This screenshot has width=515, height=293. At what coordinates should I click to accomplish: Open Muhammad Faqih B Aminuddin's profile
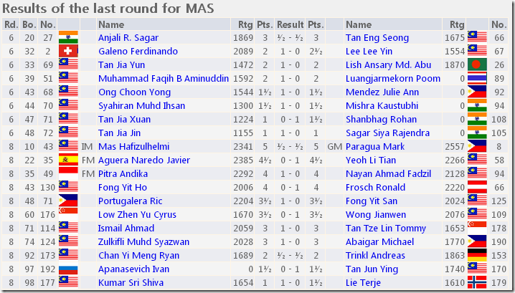[x=163, y=78]
